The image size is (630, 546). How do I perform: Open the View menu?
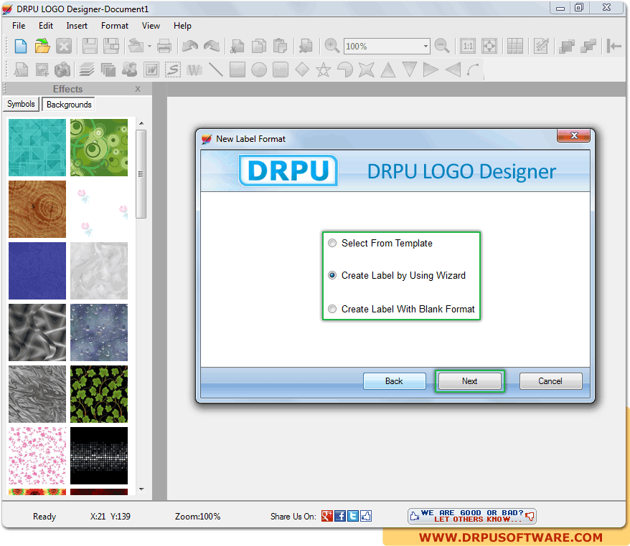click(151, 26)
